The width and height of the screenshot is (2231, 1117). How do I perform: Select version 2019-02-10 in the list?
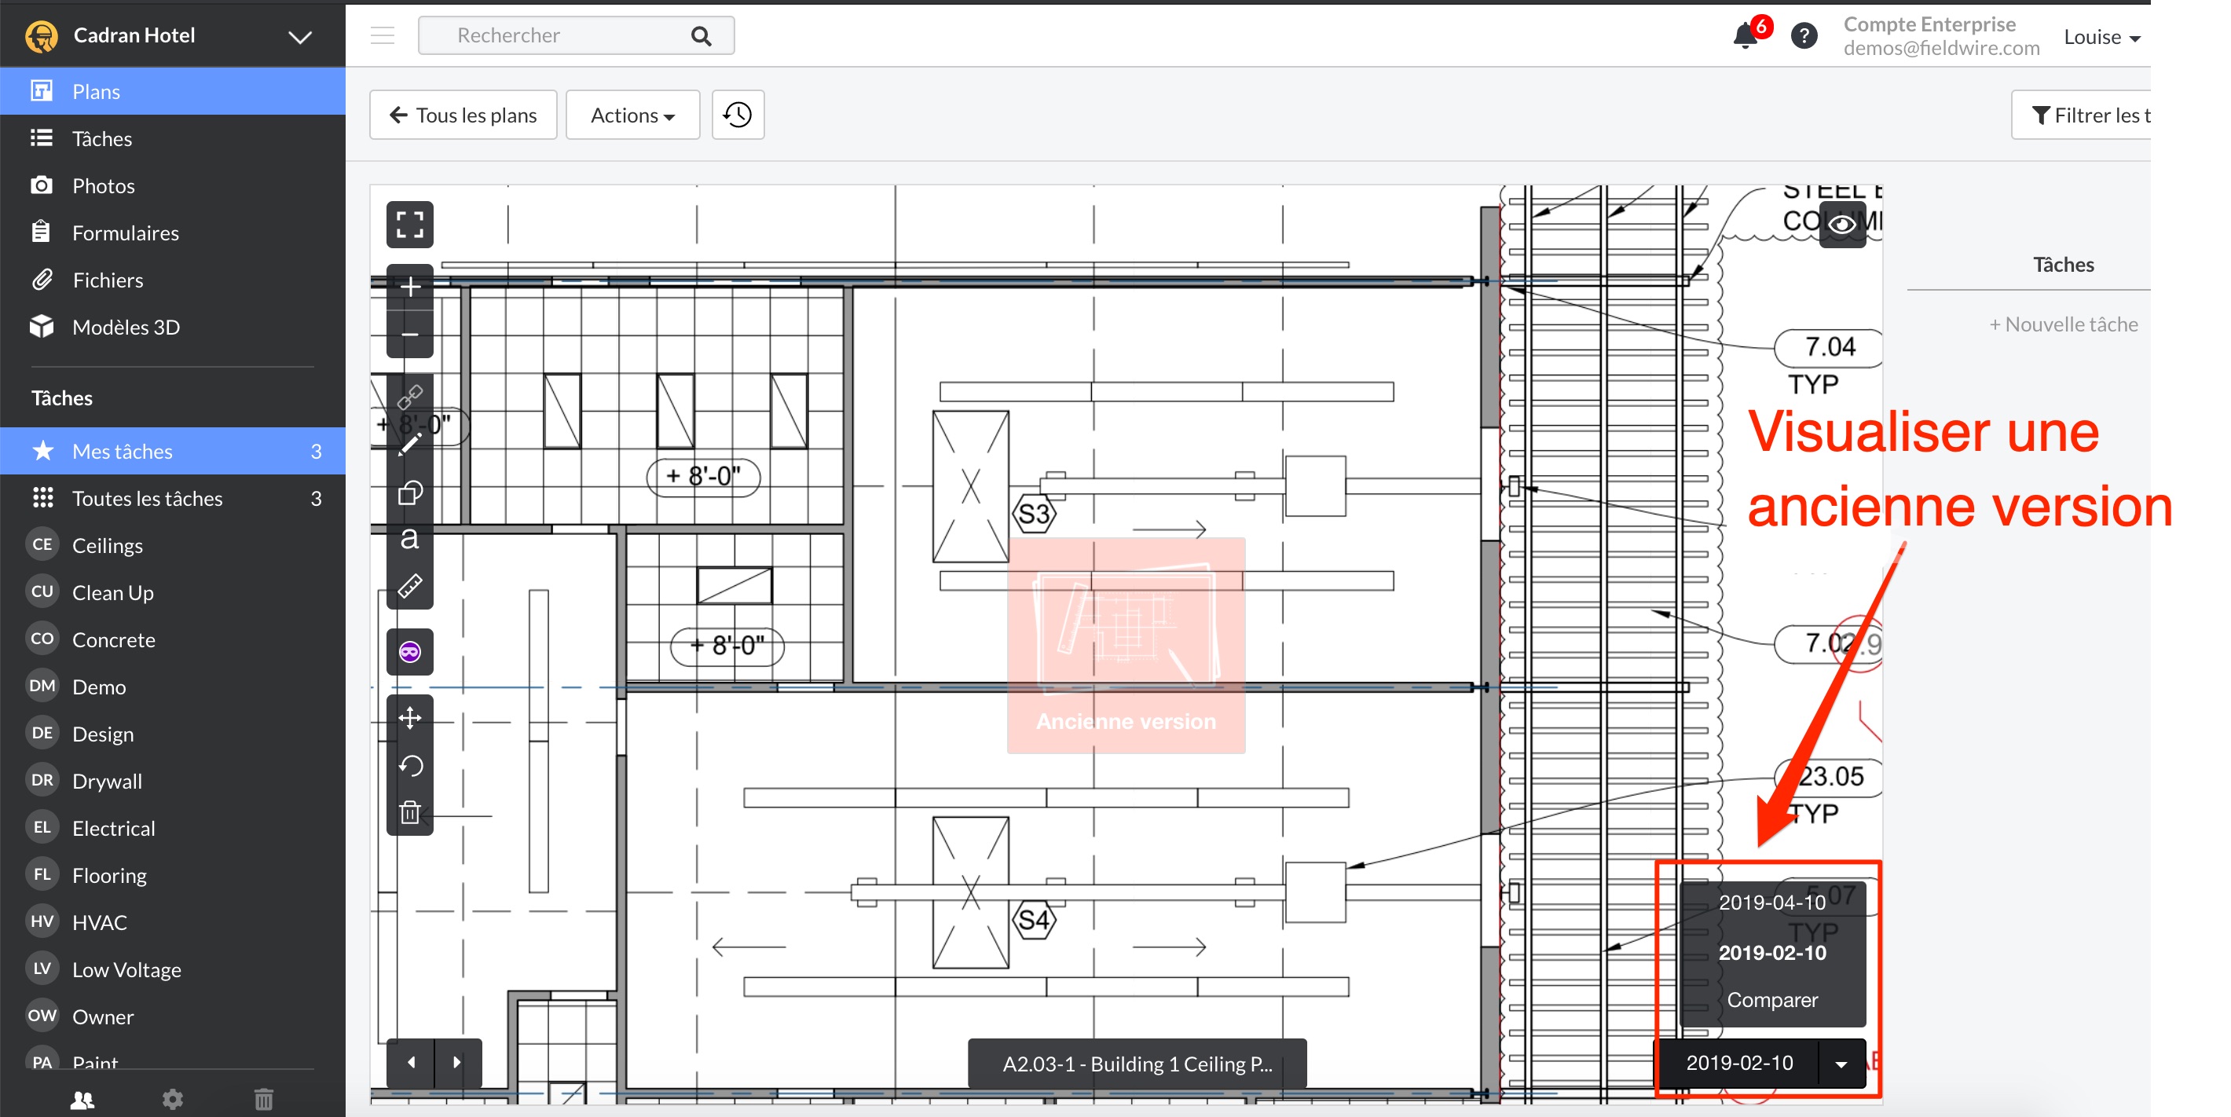tap(1772, 953)
